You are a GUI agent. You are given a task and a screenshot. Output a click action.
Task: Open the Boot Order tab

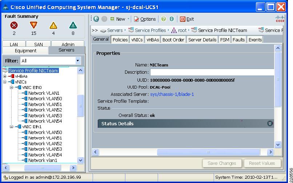point(173,40)
